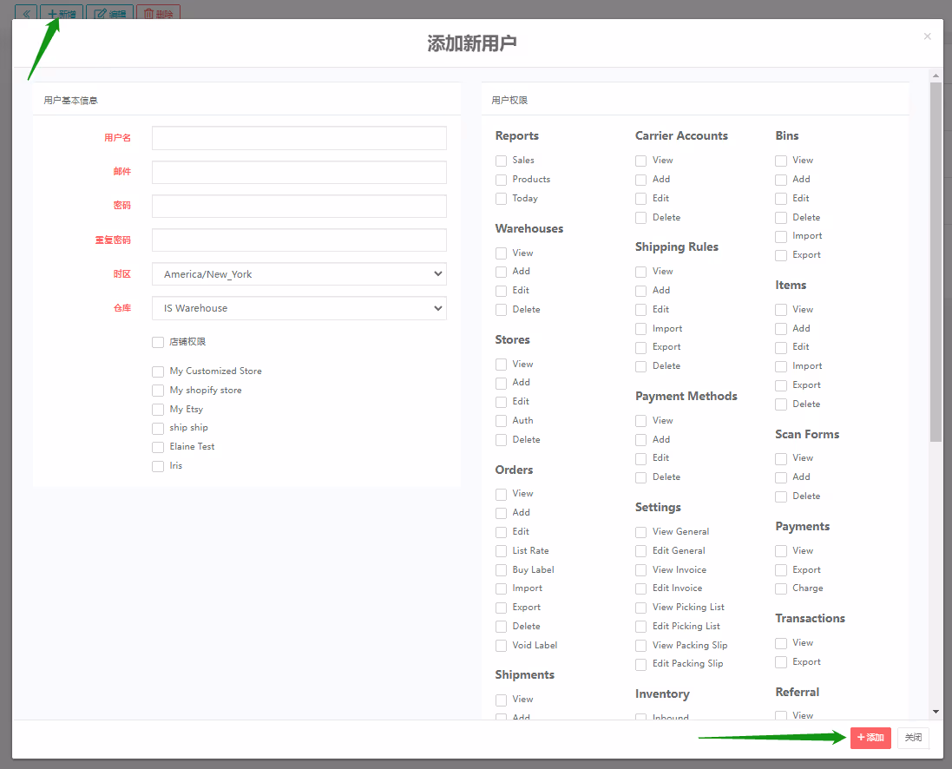Screen dimensions: 952x769
Task: Check the My Etsy store checkbox
Action: [x=158, y=410]
